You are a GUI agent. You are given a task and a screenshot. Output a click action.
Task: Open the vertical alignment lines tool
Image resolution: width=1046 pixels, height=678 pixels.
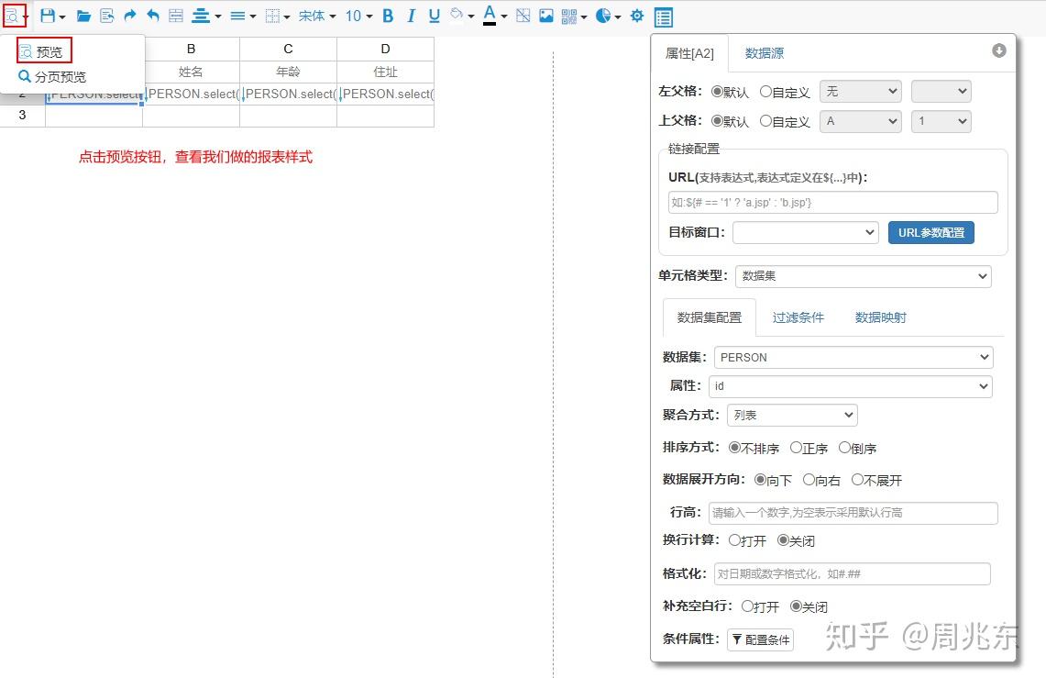[237, 16]
